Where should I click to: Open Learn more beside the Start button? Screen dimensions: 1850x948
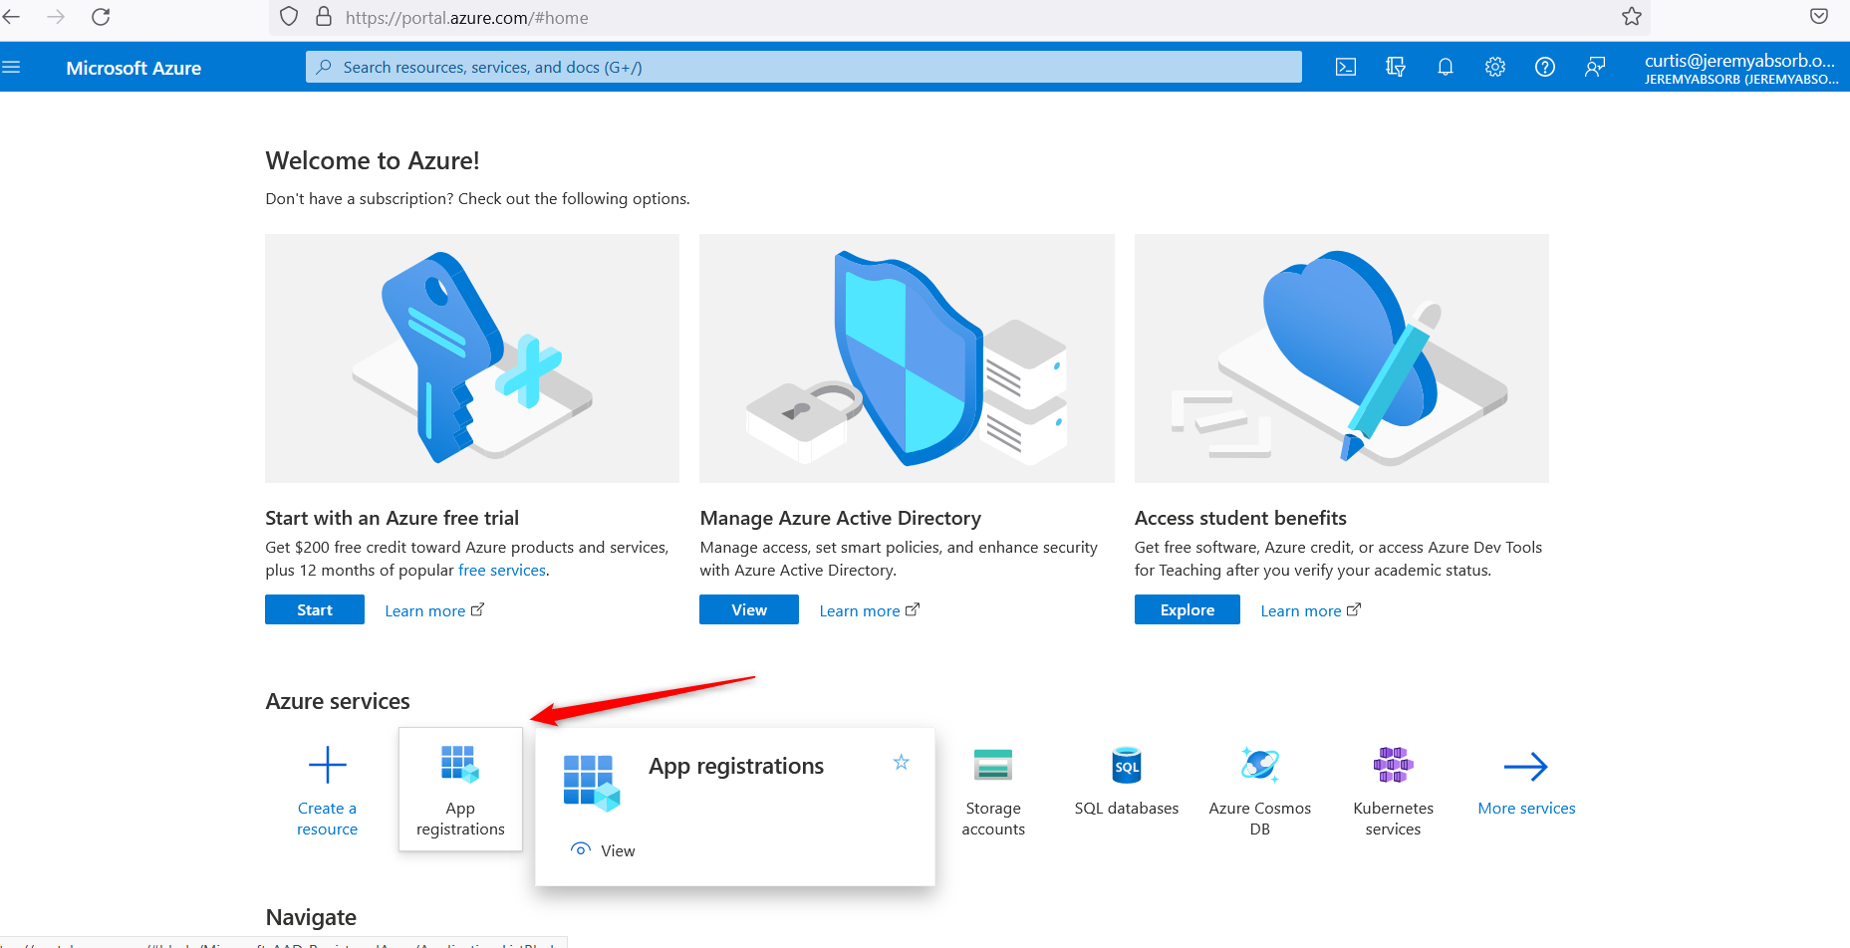(x=434, y=610)
